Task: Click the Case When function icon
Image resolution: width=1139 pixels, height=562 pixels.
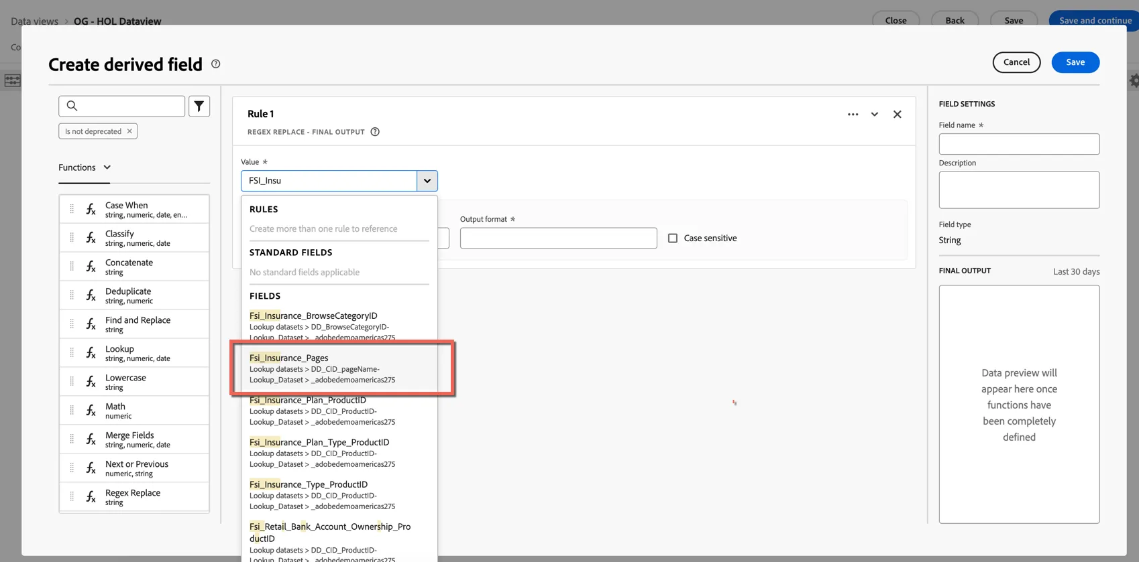Action: [x=91, y=210]
